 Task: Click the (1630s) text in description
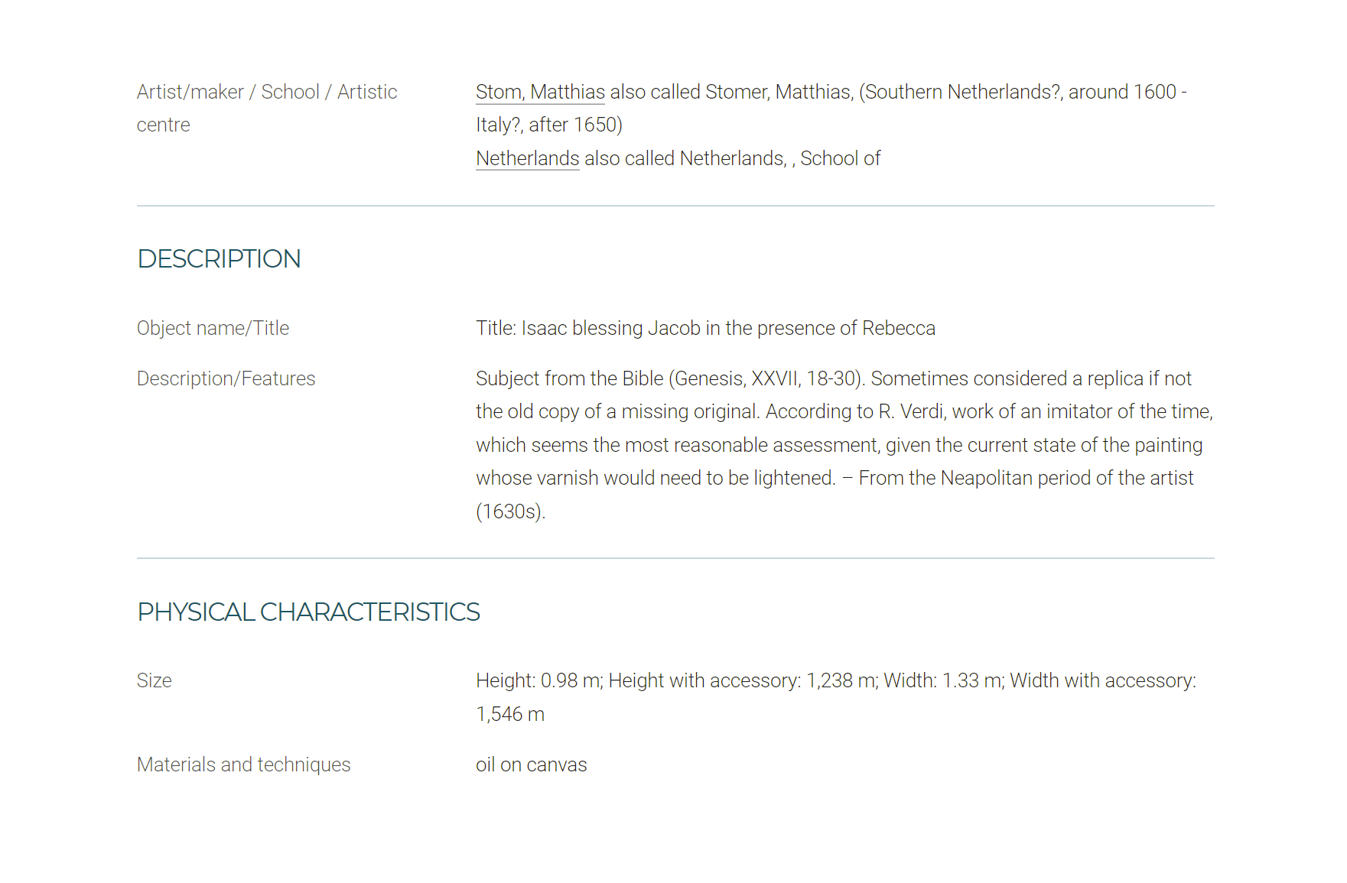click(510, 511)
